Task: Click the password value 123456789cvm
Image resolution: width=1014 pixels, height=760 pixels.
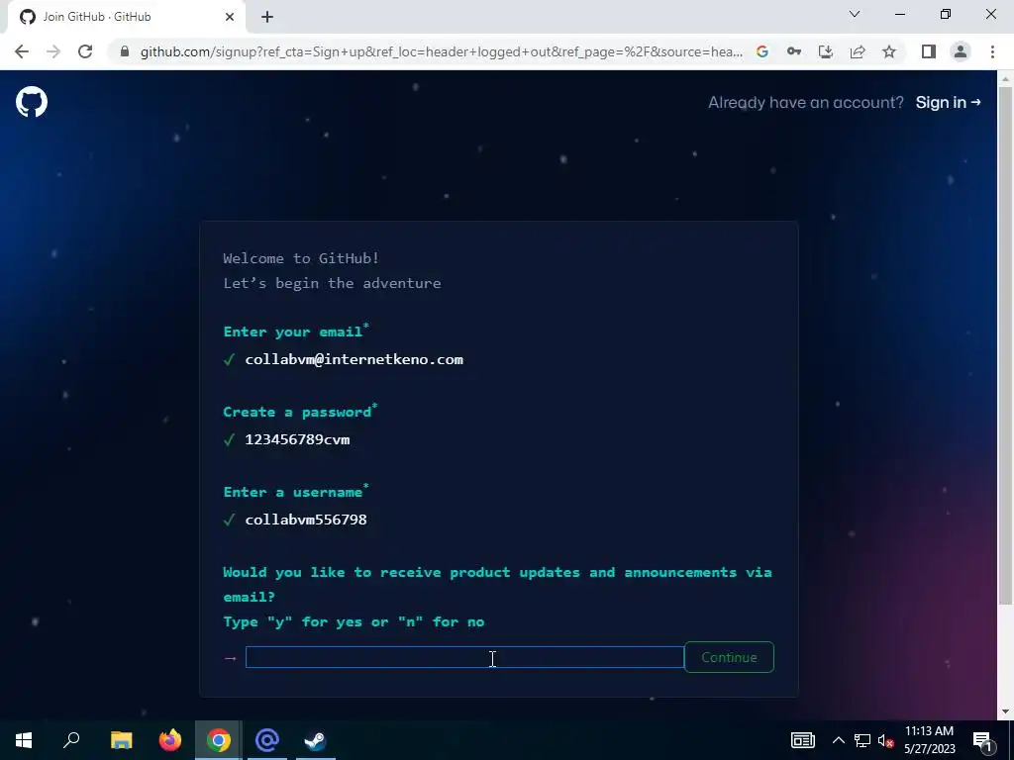Action: 297,439
